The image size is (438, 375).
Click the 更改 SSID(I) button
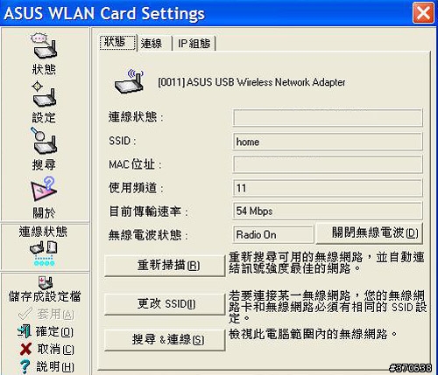coord(165,304)
